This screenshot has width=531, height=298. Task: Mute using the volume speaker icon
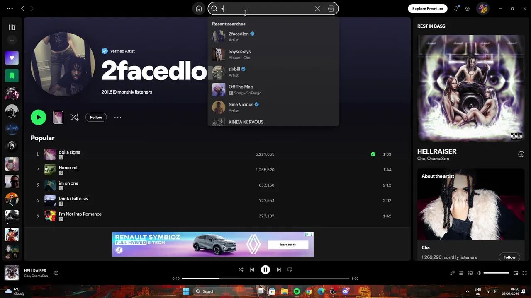click(479, 273)
